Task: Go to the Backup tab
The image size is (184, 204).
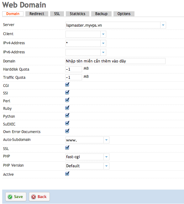Action: 101,14
